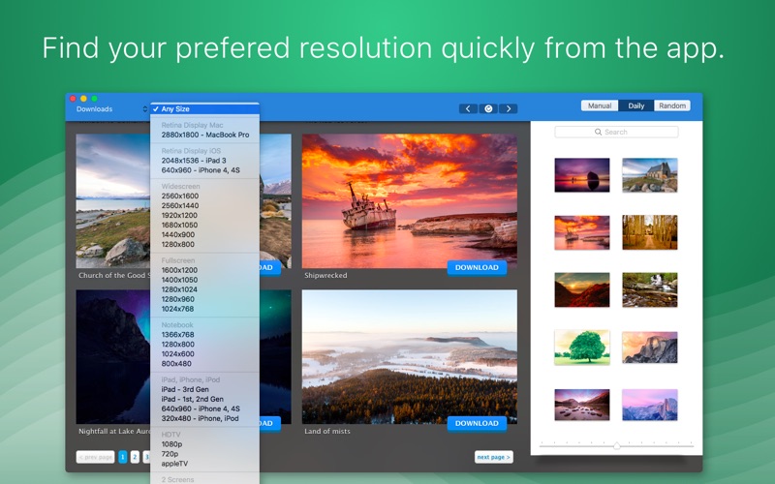This screenshot has height=484, width=775.
Task: Click the back arrow navigation button
Action: pos(468,108)
